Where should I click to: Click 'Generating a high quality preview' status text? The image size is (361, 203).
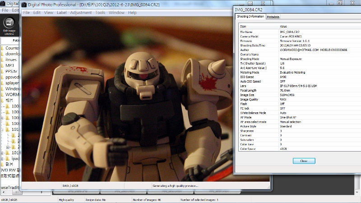(x=175, y=186)
